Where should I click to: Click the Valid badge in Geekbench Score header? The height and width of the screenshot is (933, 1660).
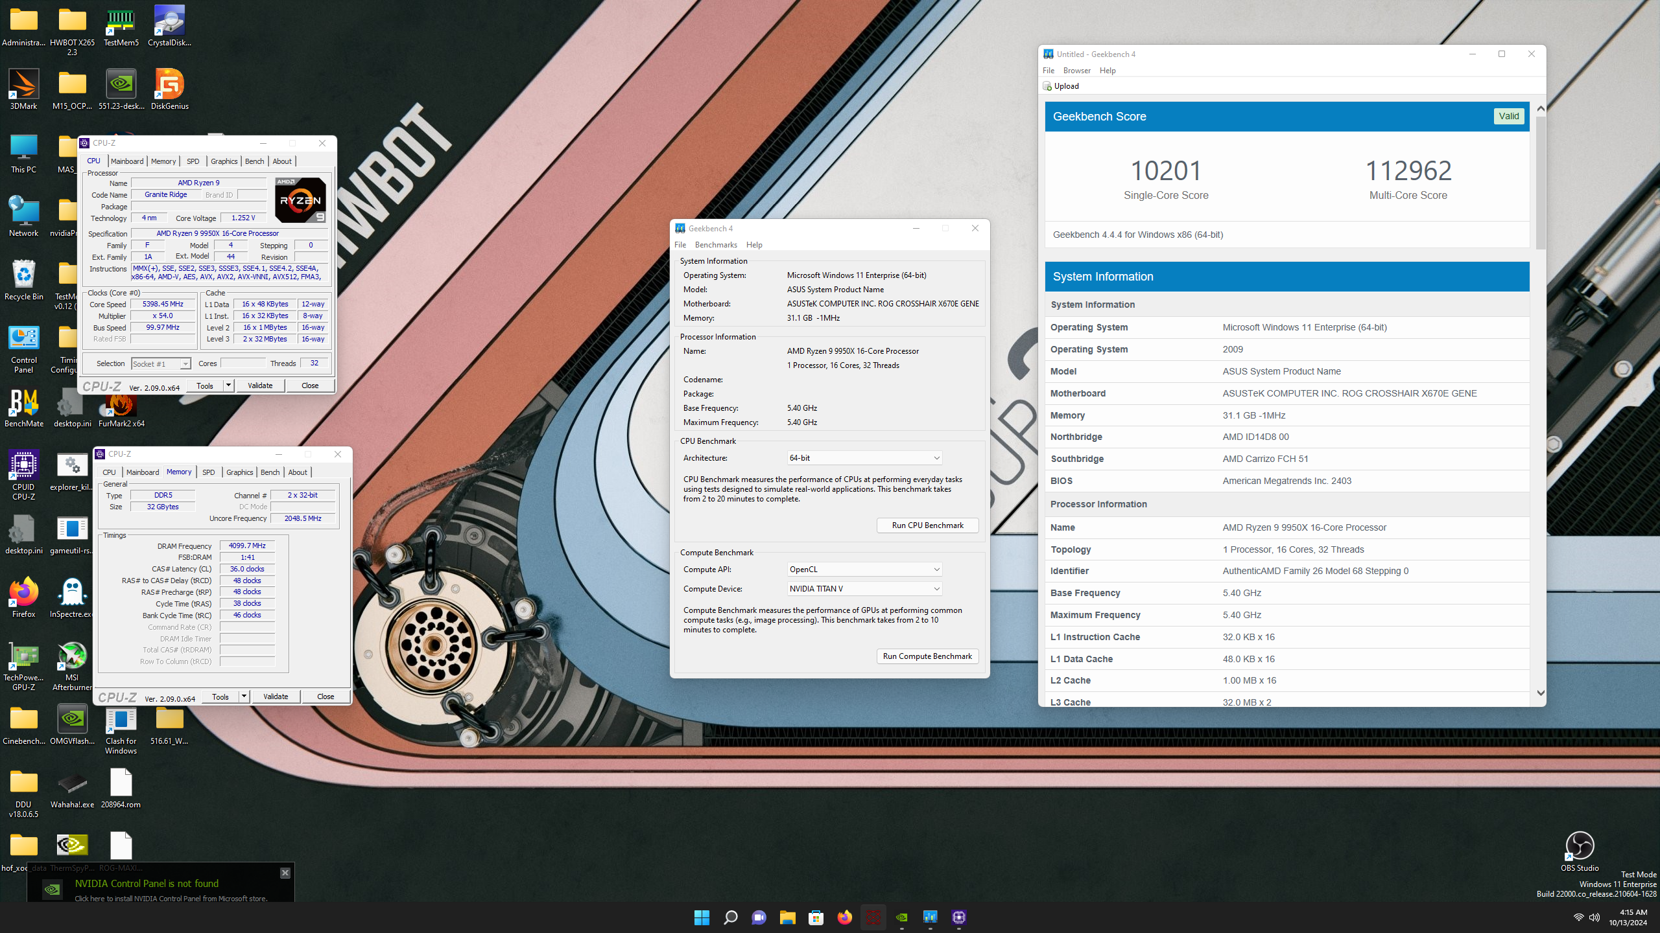[1509, 116]
